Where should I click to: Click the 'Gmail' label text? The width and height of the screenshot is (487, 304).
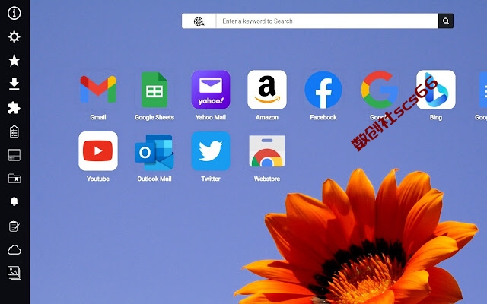point(98,117)
